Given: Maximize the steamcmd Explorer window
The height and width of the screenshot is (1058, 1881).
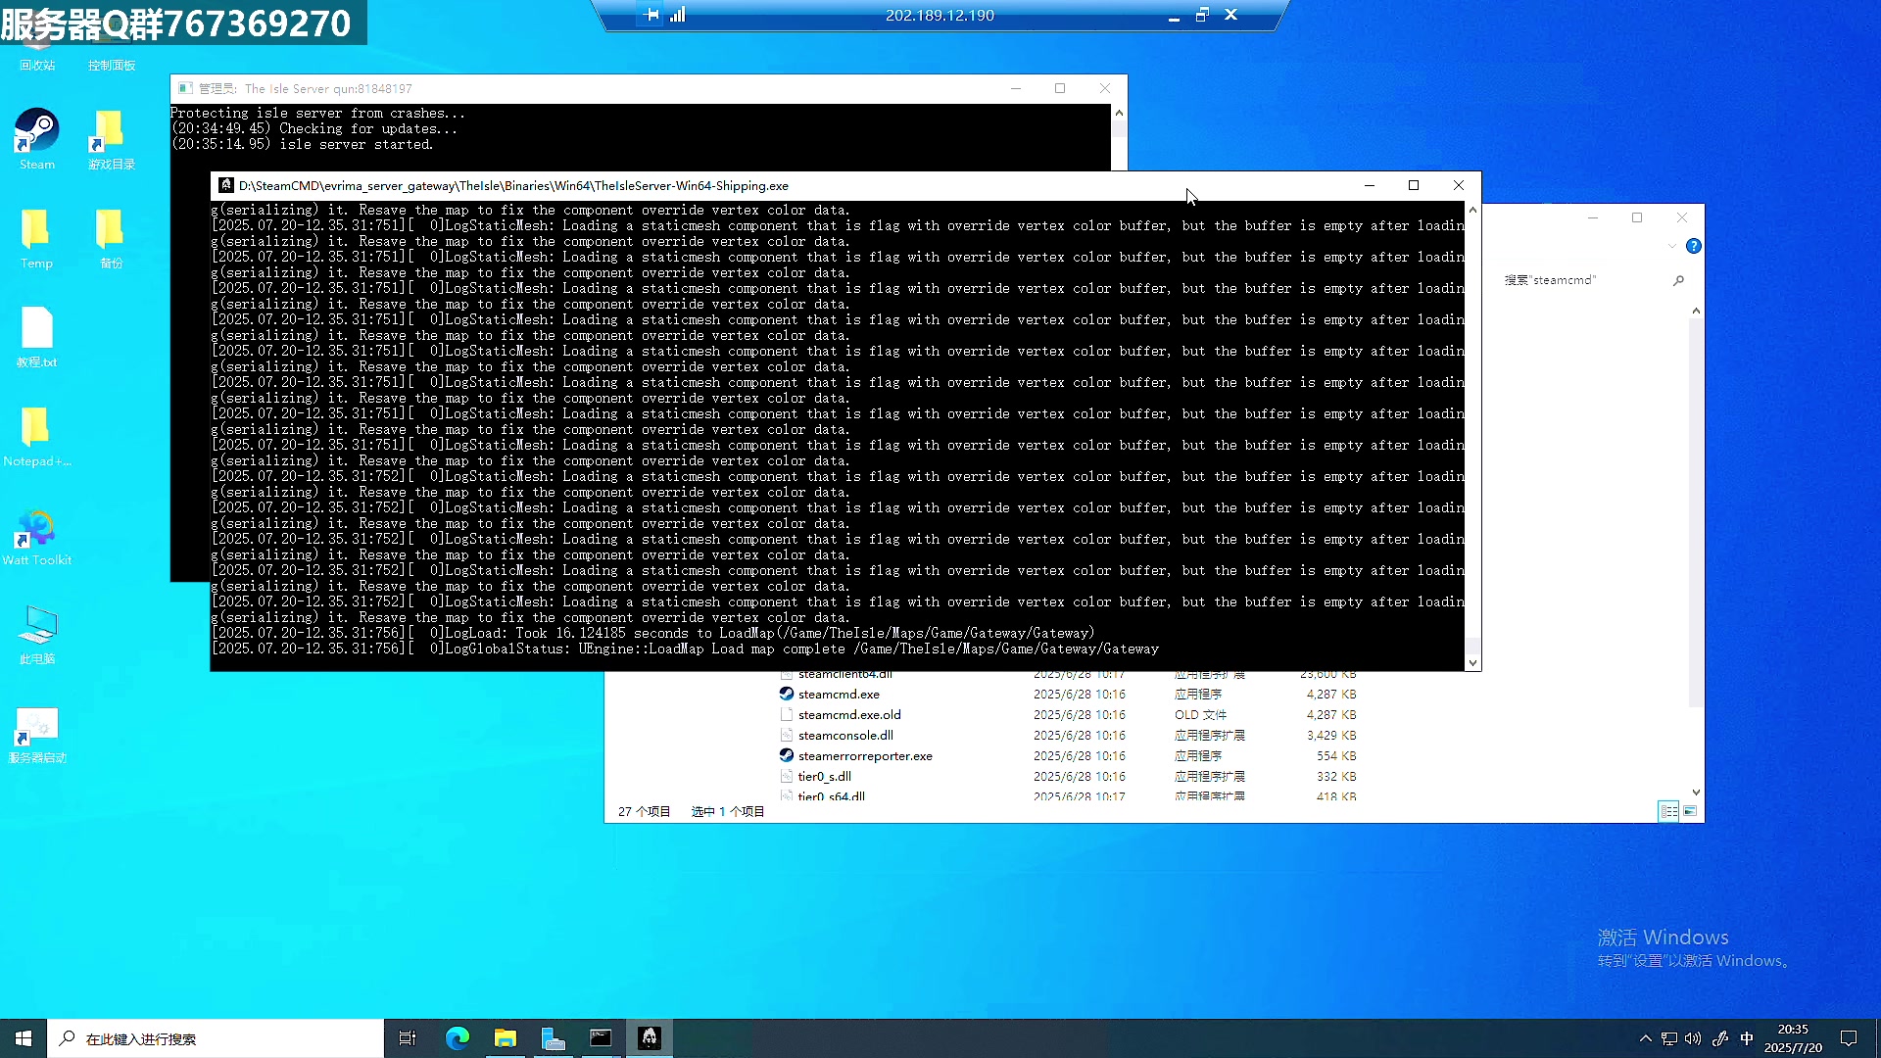Looking at the screenshot, I should click(x=1637, y=217).
